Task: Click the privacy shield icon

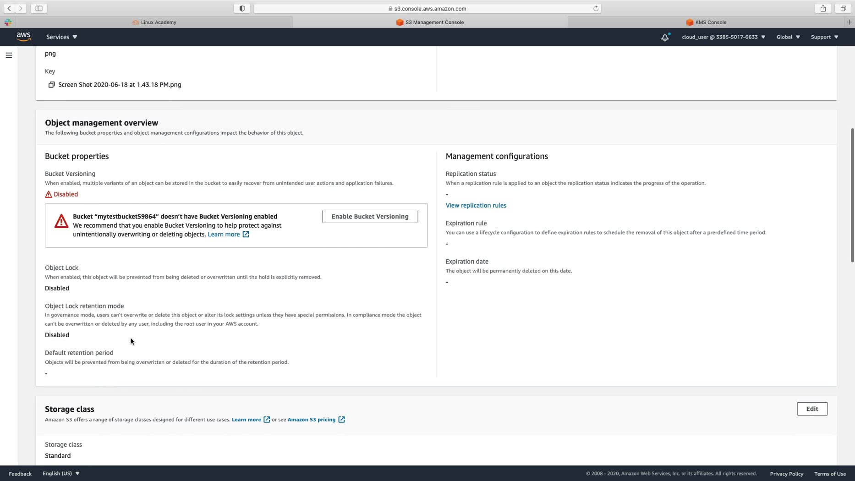Action: pyautogui.click(x=242, y=8)
